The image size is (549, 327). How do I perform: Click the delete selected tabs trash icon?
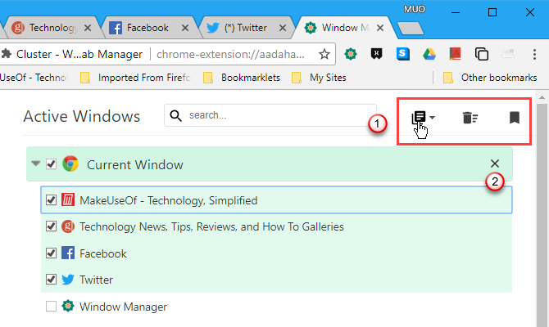point(470,118)
